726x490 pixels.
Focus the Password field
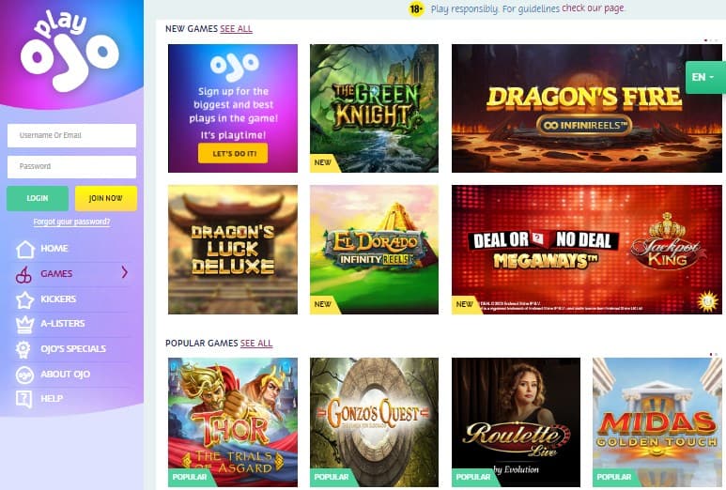click(71, 166)
